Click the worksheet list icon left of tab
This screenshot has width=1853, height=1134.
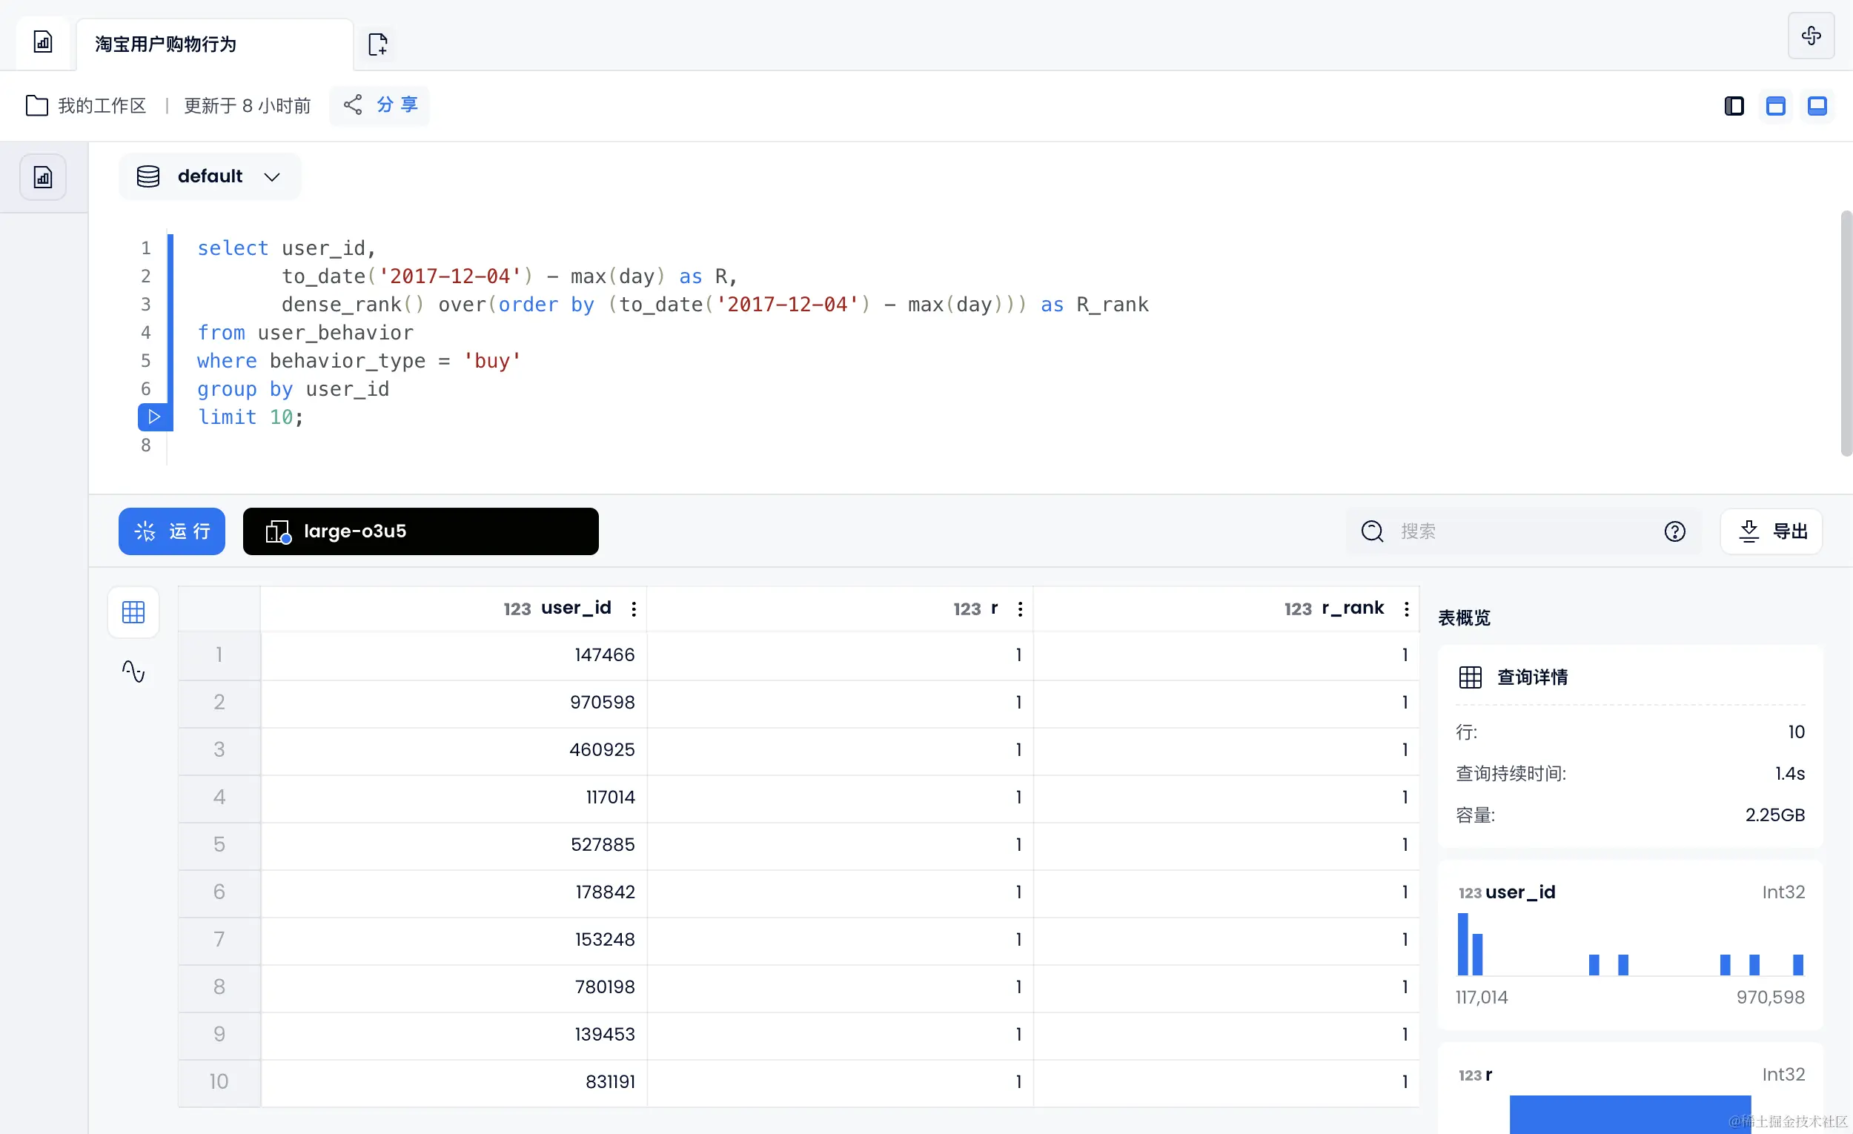(43, 42)
